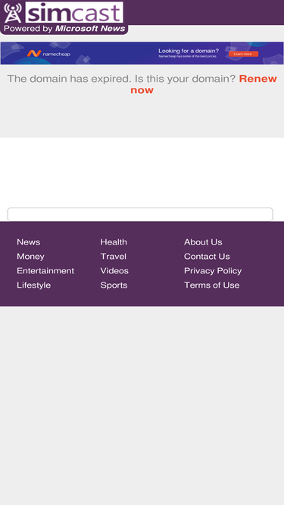
Task: Open the Money footer link
Action: click(x=30, y=257)
